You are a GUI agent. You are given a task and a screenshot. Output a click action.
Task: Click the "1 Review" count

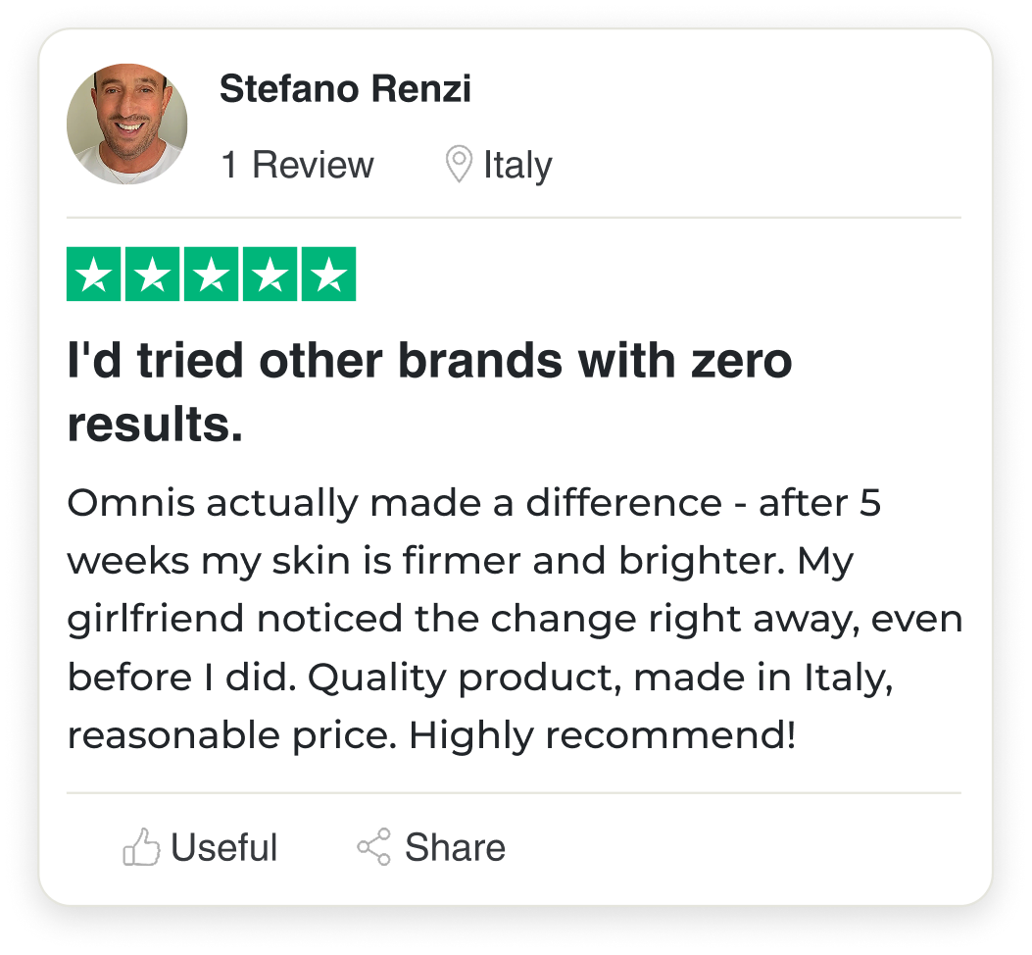297,165
